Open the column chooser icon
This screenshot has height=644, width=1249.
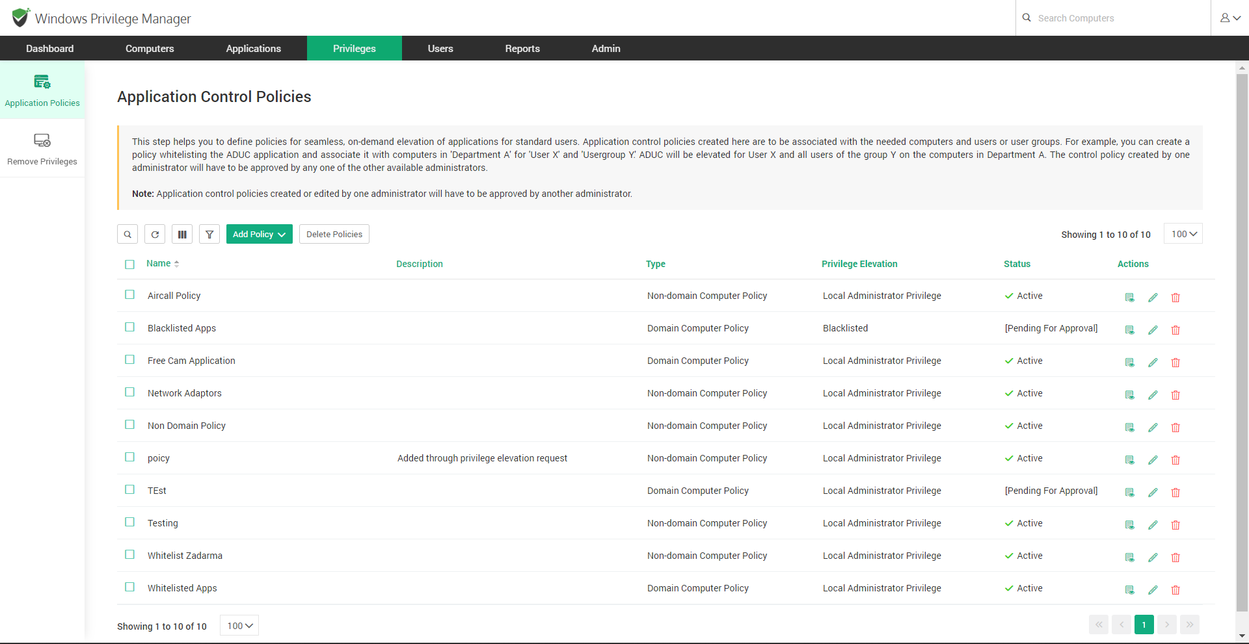pos(181,234)
